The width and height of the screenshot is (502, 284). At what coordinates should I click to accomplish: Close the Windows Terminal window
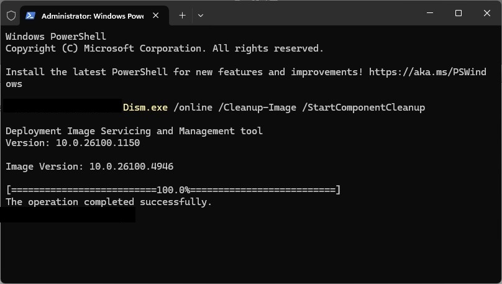pyautogui.click(x=487, y=13)
